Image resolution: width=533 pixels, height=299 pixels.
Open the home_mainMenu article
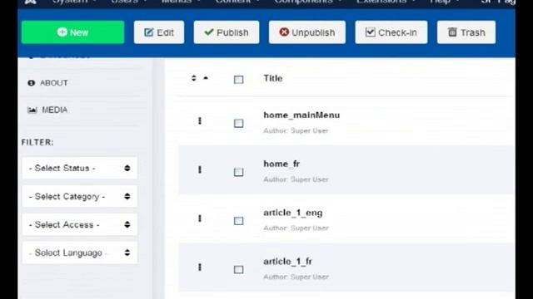[301, 115]
